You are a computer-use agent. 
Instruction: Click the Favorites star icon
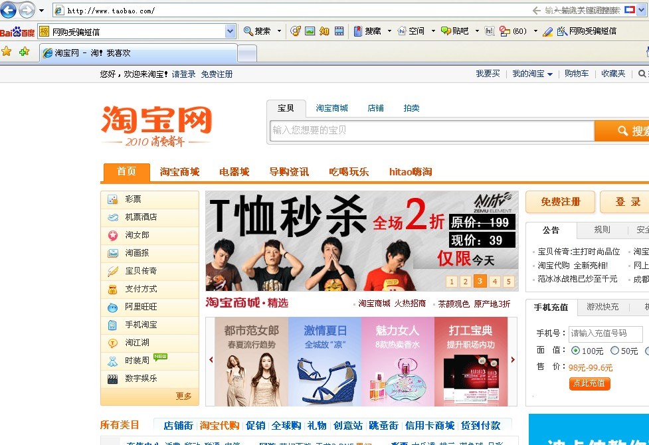pos(7,52)
